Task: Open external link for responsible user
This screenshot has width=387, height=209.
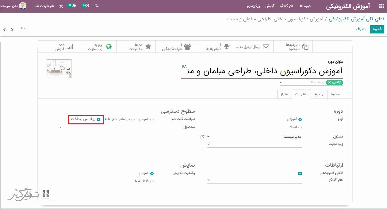Action: tap(202, 137)
